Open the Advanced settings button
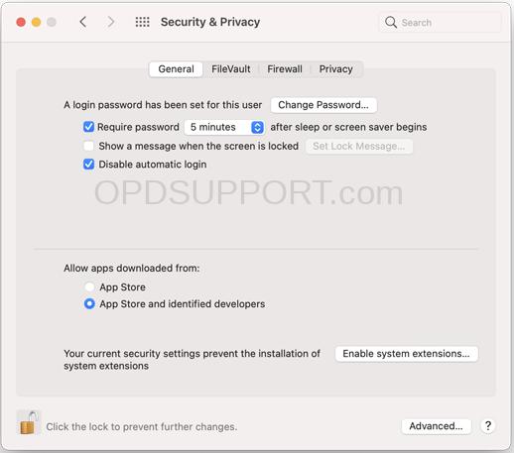 (436, 426)
